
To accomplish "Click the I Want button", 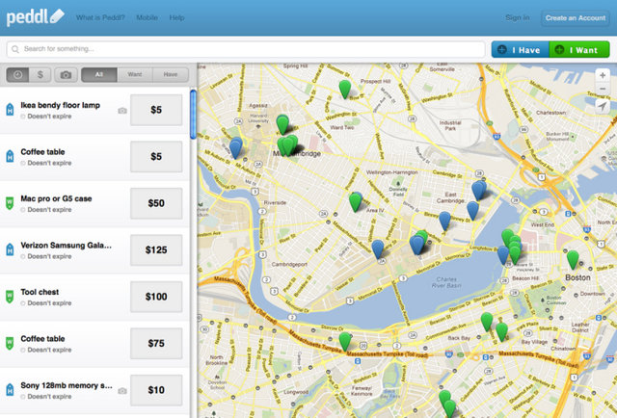I will [x=579, y=50].
